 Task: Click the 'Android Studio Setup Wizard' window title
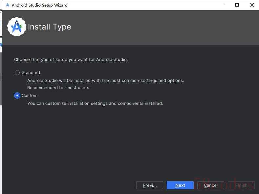[x=40, y=5]
